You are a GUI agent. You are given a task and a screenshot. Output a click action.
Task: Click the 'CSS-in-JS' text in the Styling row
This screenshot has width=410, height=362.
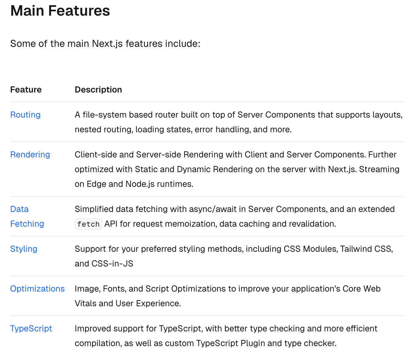click(112, 264)
